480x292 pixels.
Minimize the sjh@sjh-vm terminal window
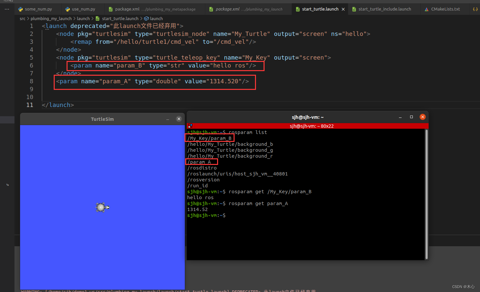click(x=400, y=117)
